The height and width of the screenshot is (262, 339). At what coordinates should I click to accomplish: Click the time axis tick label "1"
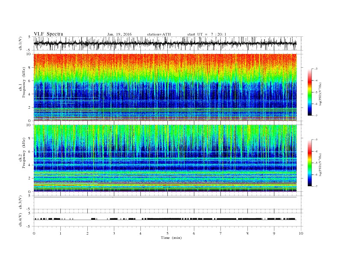(x=60, y=233)
